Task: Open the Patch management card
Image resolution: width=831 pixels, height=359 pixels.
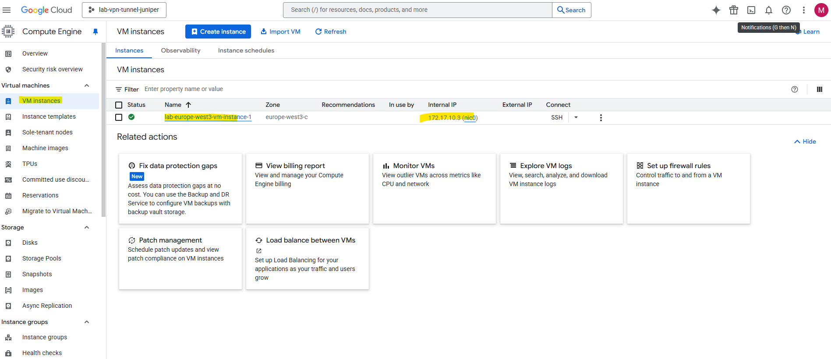Action: (x=180, y=259)
